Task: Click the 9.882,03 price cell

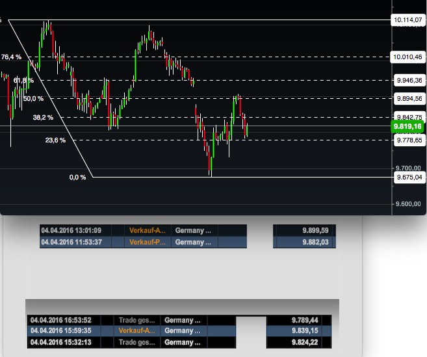Action: [304, 243]
